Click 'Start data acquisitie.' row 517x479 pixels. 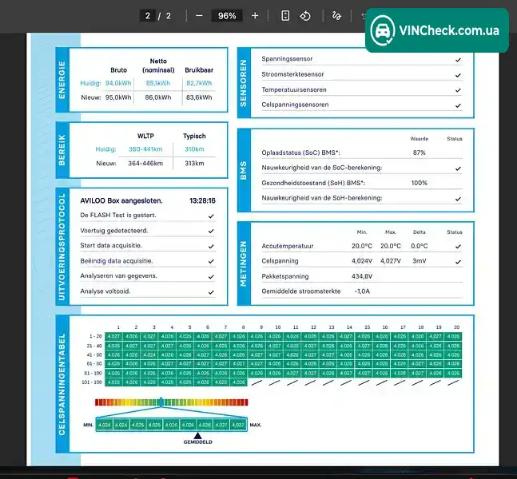pos(147,246)
